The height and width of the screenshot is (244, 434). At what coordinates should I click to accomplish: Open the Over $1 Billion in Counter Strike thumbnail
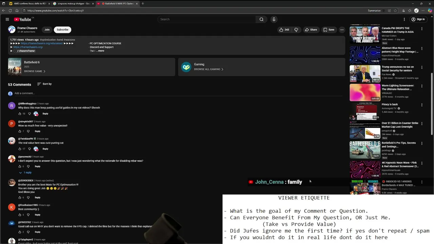pyautogui.click(x=365, y=130)
